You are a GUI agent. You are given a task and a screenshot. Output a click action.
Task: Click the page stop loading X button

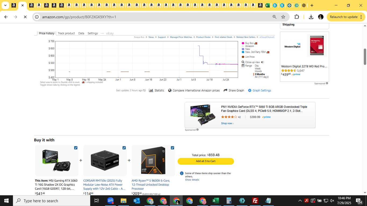pyautogui.click(x=25, y=17)
